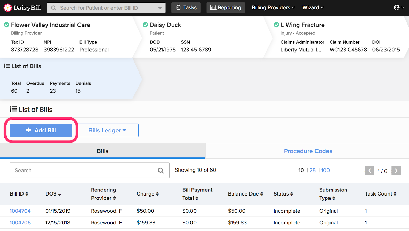
Task: Open the DaisyBill daisy logo home icon
Action: click(x=8, y=8)
